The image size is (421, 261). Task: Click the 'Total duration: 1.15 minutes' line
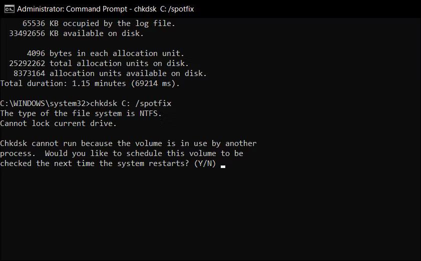click(x=90, y=83)
